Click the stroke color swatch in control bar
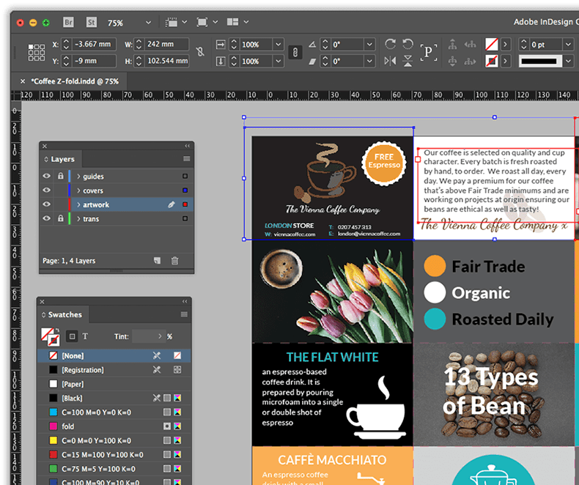Viewport: 579px width, 485px height. point(492,61)
